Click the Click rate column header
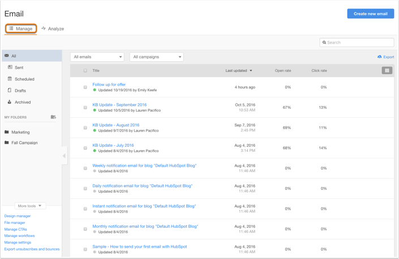Viewport: 399px width, 259px height. click(x=319, y=71)
